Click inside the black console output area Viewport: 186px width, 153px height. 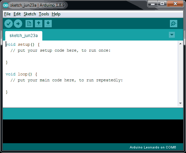coord(93,131)
